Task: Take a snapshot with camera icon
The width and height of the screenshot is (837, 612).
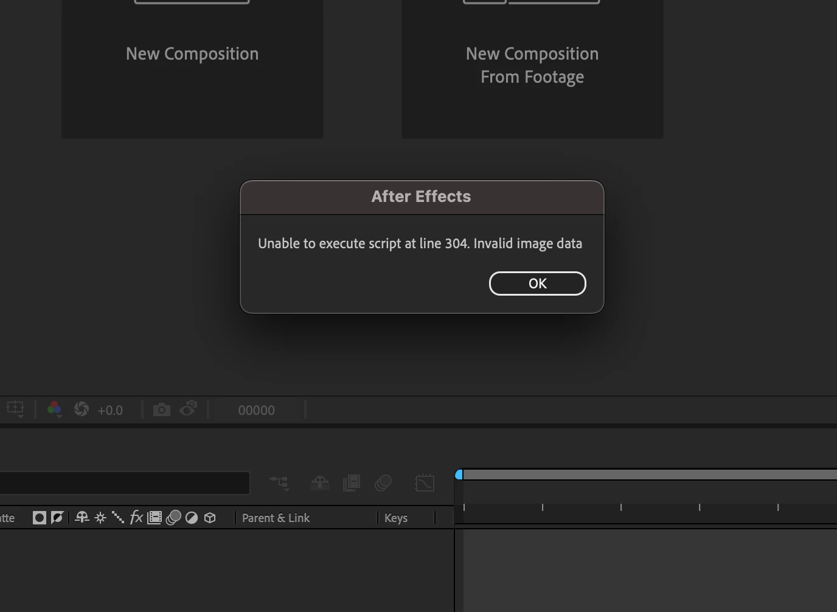Action: 161,409
